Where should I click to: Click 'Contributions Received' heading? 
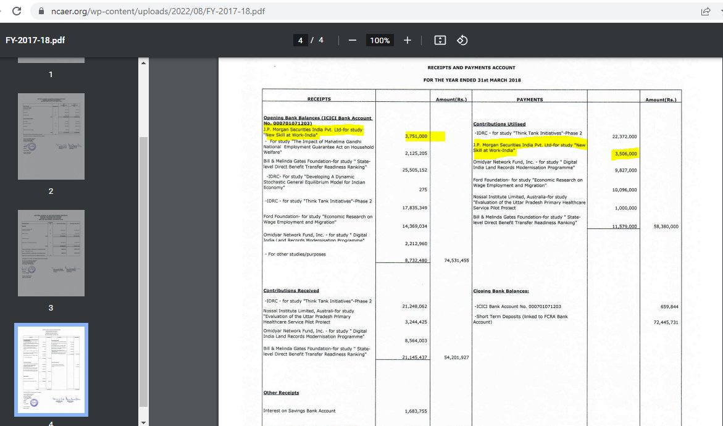[291, 290]
